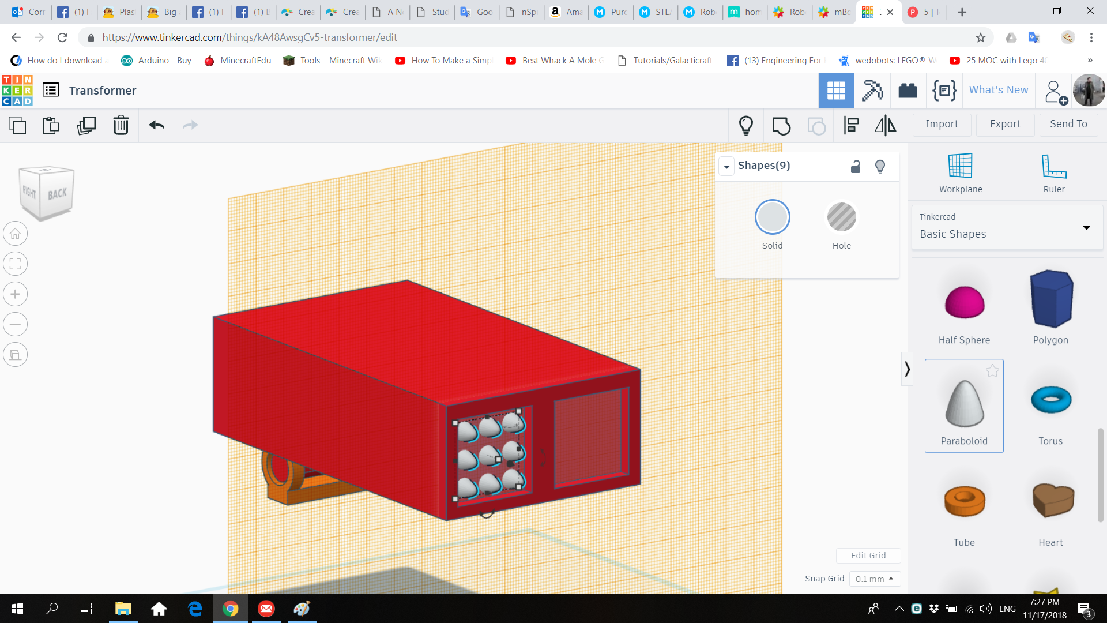Toggle visibility bulb in the Shapes panel
The image size is (1107, 623).
coord(880,167)
